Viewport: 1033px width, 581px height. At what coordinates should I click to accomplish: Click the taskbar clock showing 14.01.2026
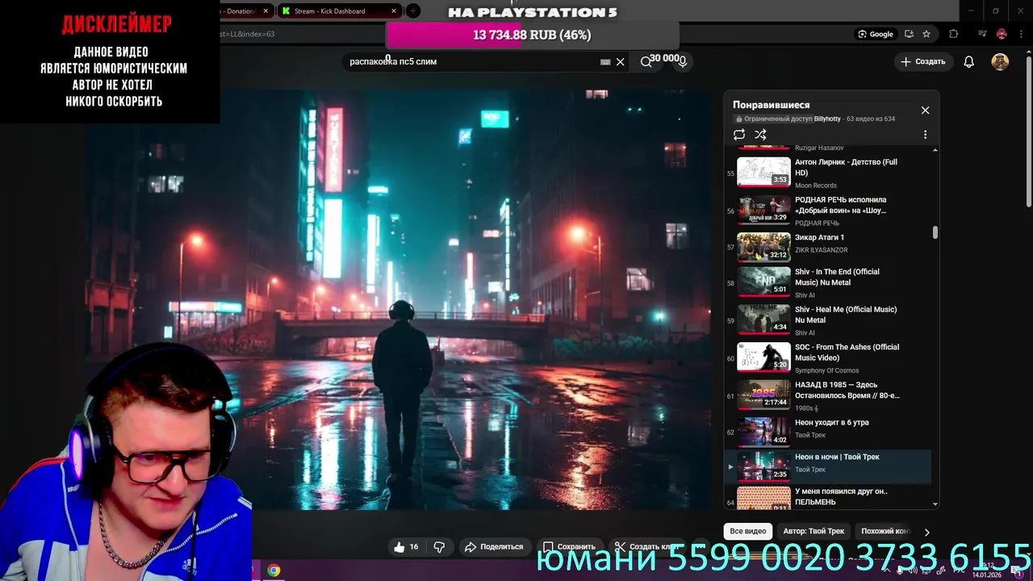coord(987,571)
